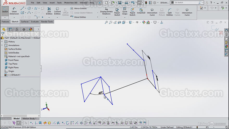Open the PropertyManager tab
This screenshot has width=229, height=129.
tap(10, 29)
